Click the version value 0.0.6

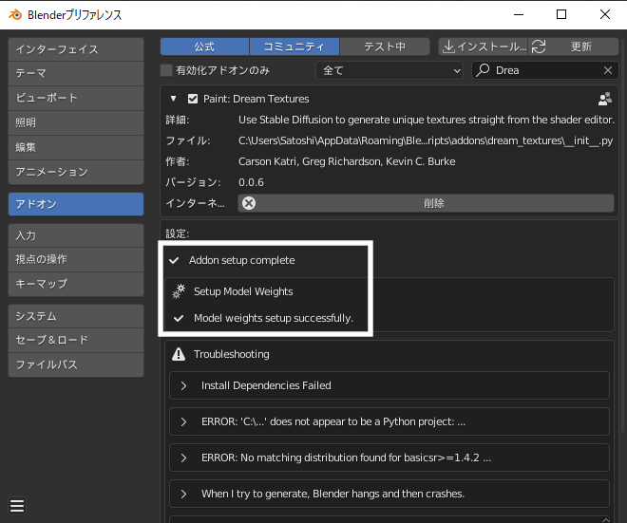(251, 182)
